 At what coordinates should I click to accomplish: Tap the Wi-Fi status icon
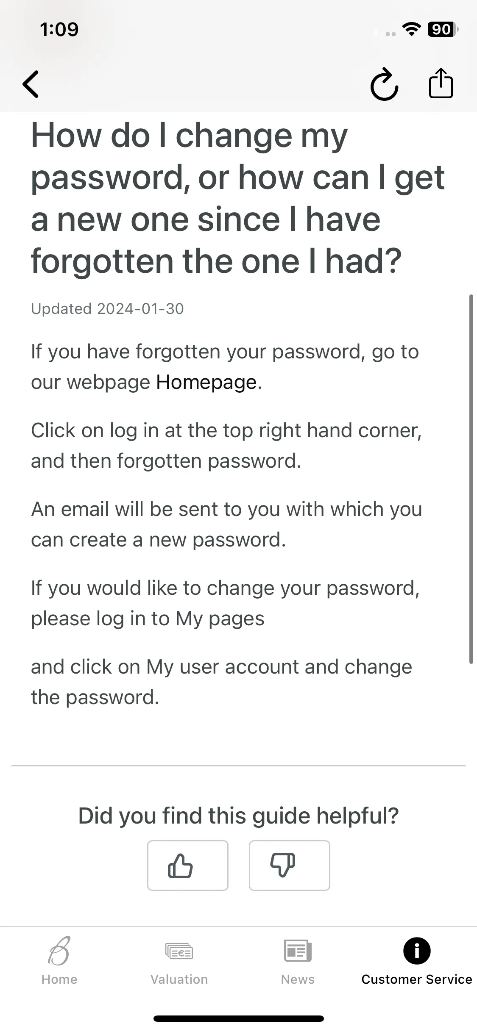[x=411, y=29]
